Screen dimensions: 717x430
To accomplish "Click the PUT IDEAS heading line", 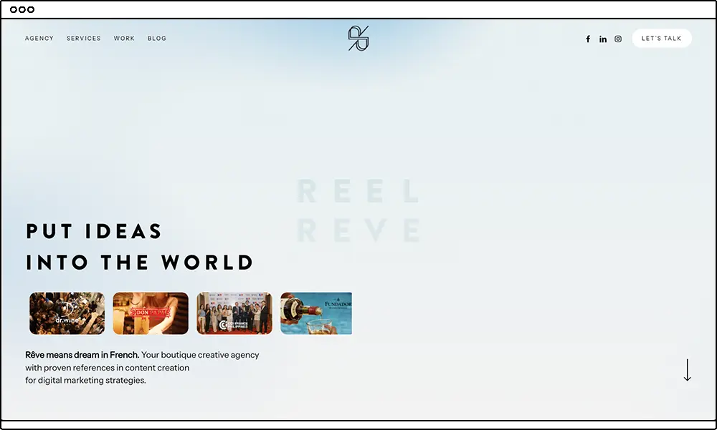I will pyautogui.click(x=94, y=231).
